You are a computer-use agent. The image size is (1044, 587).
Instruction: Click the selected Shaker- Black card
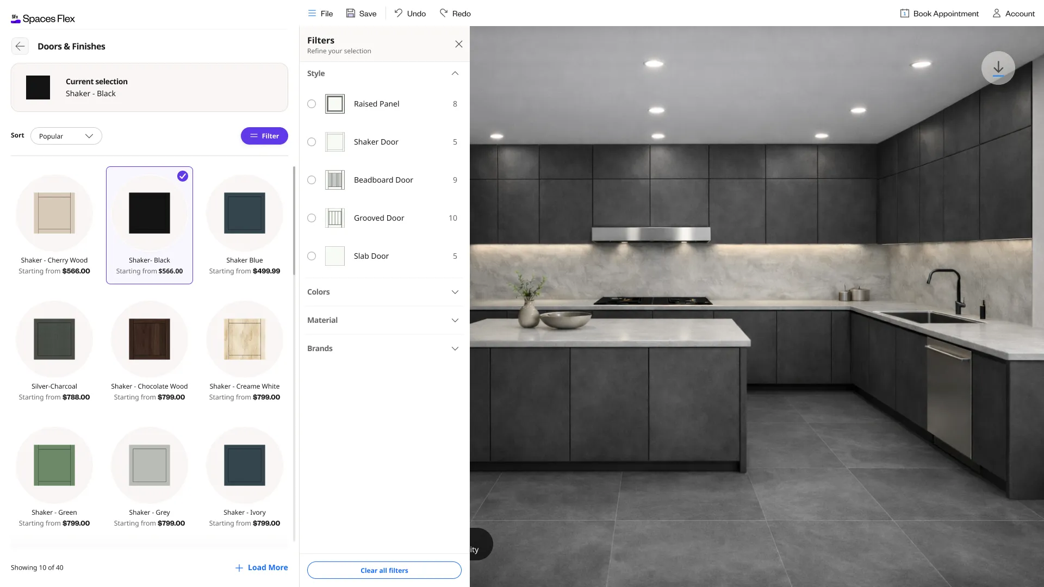[150, 225]
